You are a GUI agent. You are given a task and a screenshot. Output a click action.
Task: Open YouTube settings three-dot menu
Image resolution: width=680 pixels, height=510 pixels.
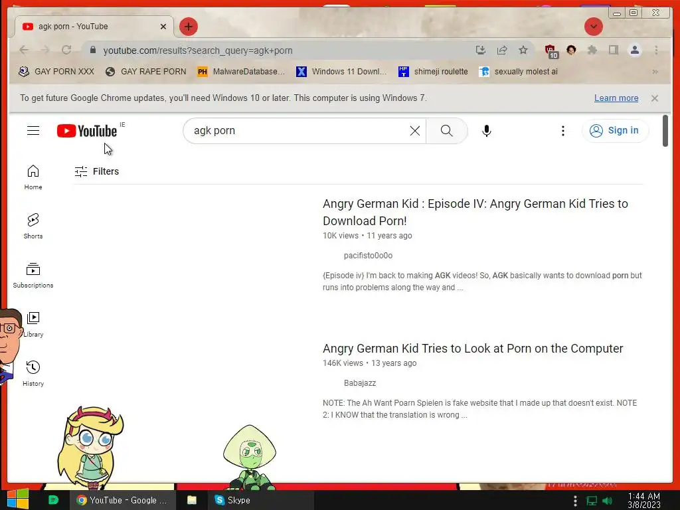tap(563, 131)
